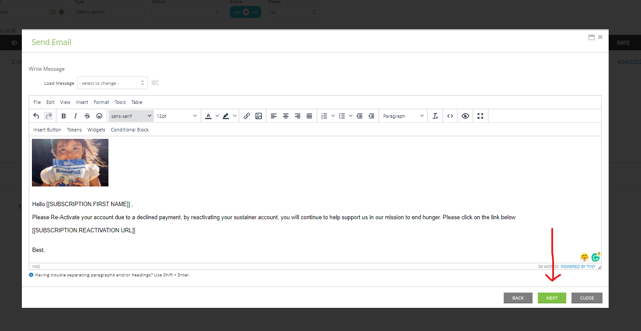Undo the last edit in the editor
This screenshot has width=641, height=331.
36,116
